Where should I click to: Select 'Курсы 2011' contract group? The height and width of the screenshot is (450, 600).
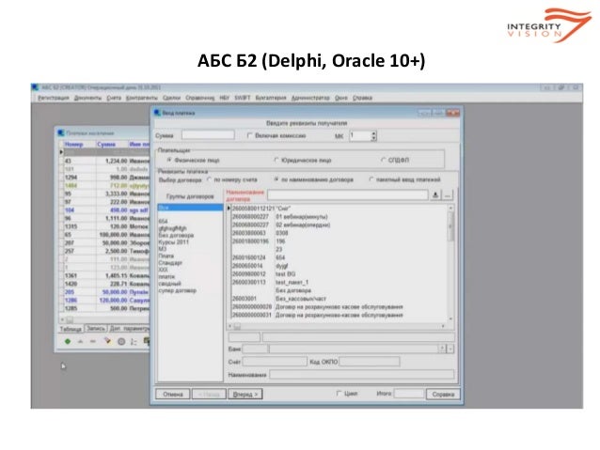(173, 242)
